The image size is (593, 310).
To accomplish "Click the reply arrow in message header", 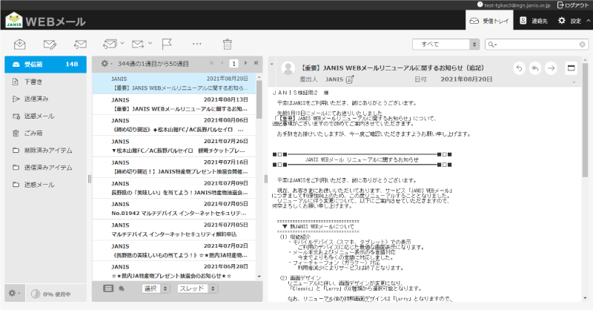I will pyautogui.click(x=519, y=68).
